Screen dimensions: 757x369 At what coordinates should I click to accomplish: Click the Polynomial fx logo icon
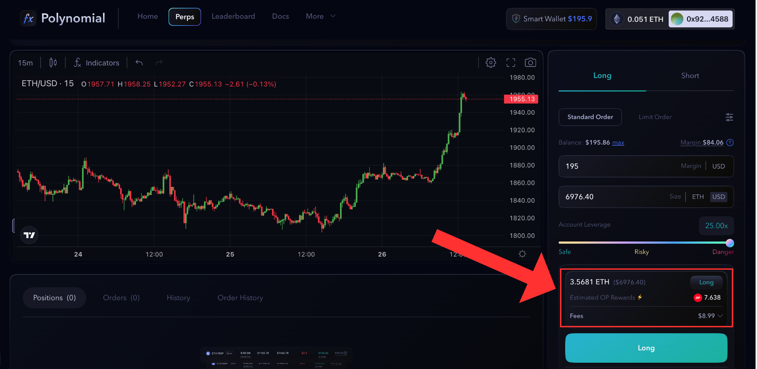pos(28,18)
